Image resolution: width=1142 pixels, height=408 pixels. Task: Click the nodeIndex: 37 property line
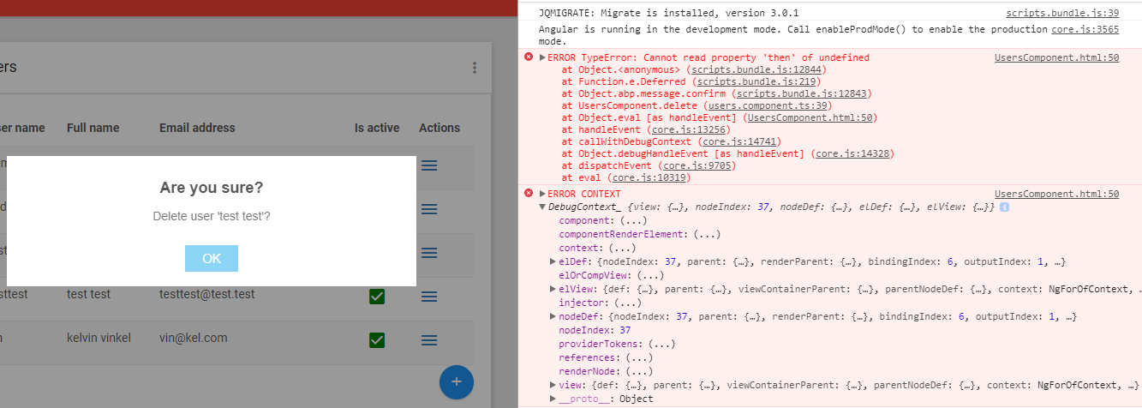(595, 331)
